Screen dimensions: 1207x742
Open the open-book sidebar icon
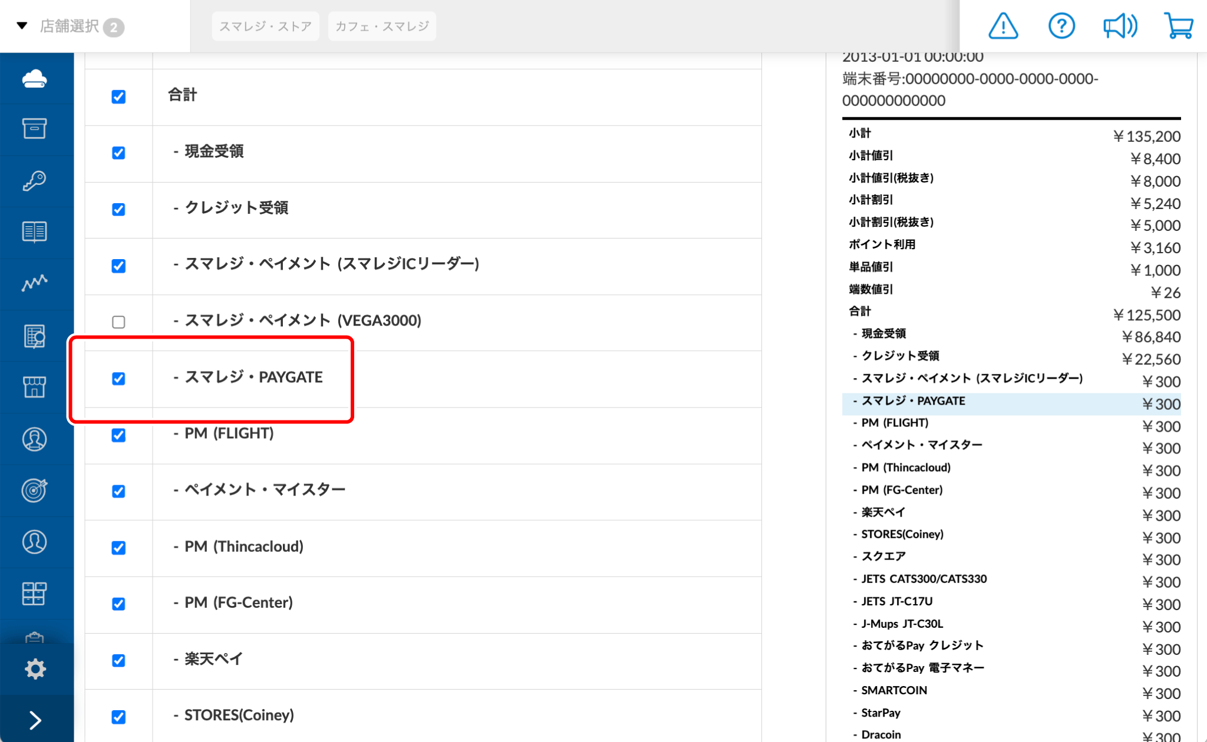35,231
